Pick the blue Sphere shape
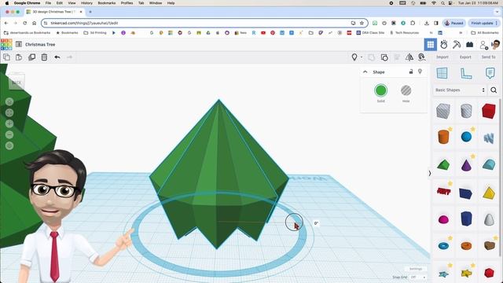The image size is (503, 283). tap(466, 137)
